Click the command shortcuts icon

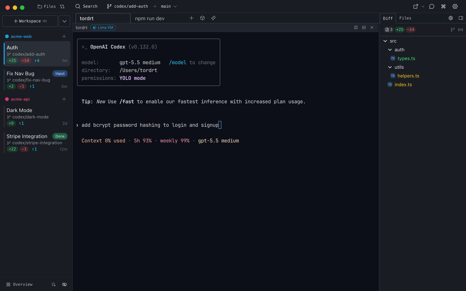(x=443, y=7)
